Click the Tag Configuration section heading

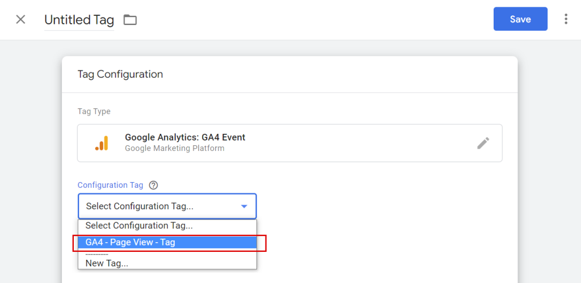pyautogui.click(x=120, y=74)
